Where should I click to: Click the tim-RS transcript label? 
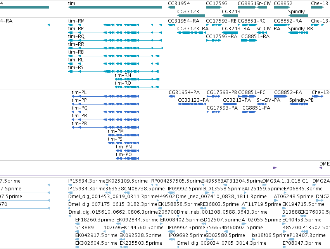click(x=76, y=68)
